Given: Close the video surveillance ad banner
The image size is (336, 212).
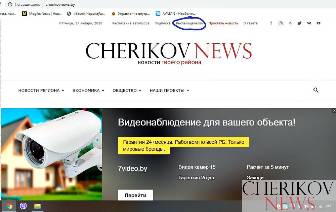Looking at the screenshot, I should (334, 110).
